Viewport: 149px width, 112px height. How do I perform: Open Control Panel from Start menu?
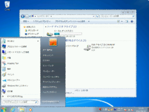click(51, 77)
